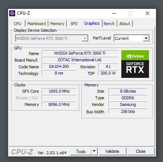Click the CPU-Z app icon in title bar
Image resolution: width=163 pixels, height=162 pixels.
[12, 13]
